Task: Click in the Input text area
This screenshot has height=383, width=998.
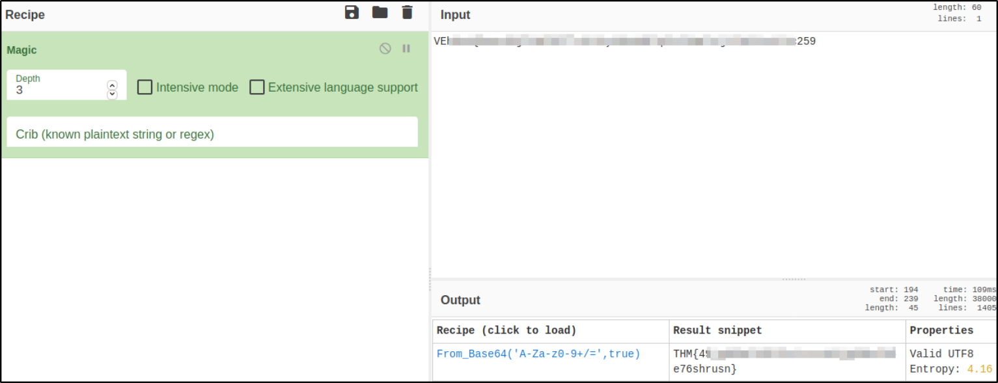Action: 714,156
